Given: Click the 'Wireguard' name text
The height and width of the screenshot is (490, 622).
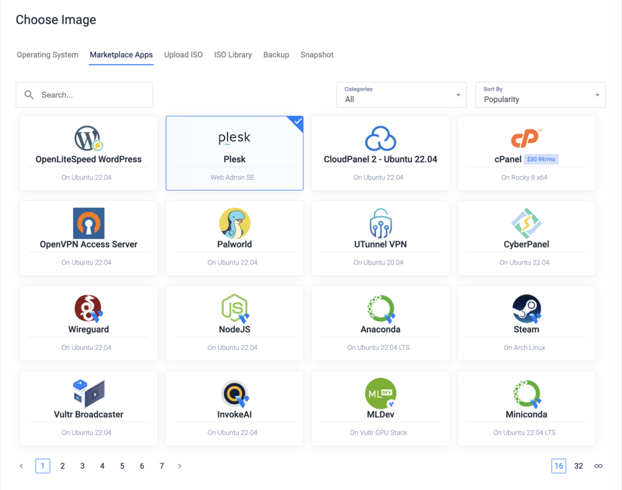Looking at the screenshot, I should (x=89, y=330).
